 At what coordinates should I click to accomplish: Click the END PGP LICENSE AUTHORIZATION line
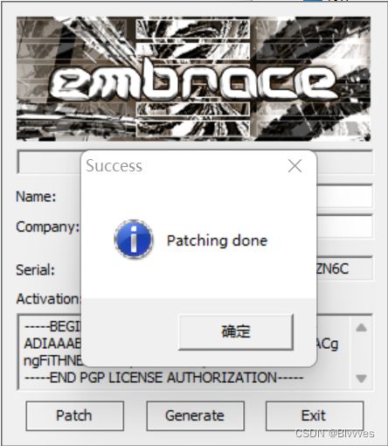[x=163, y=378]
